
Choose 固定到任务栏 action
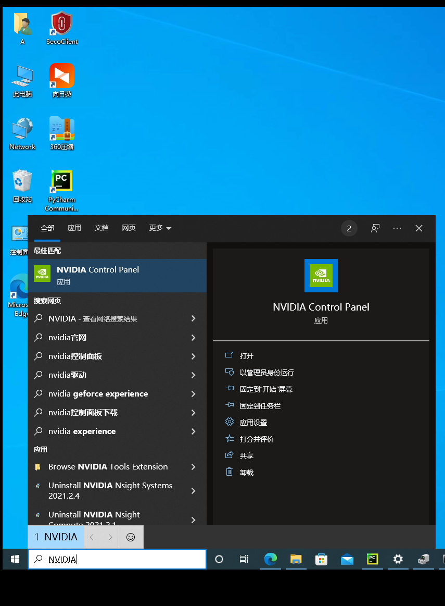click(x=253, y=406)
